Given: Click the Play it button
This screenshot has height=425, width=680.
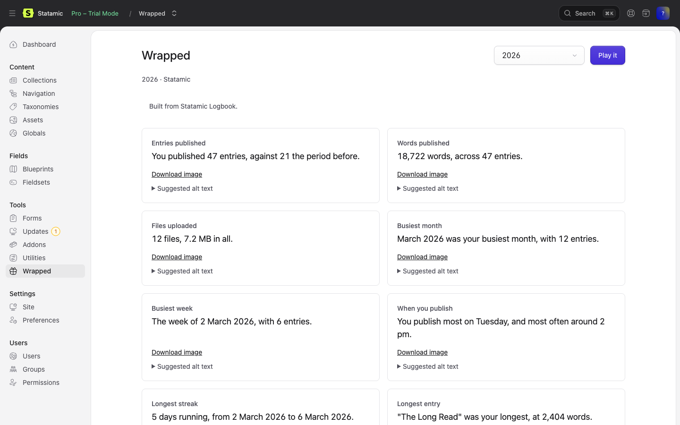Looking at the screenshot, I should pyautogui.click(x=608, y=55).
